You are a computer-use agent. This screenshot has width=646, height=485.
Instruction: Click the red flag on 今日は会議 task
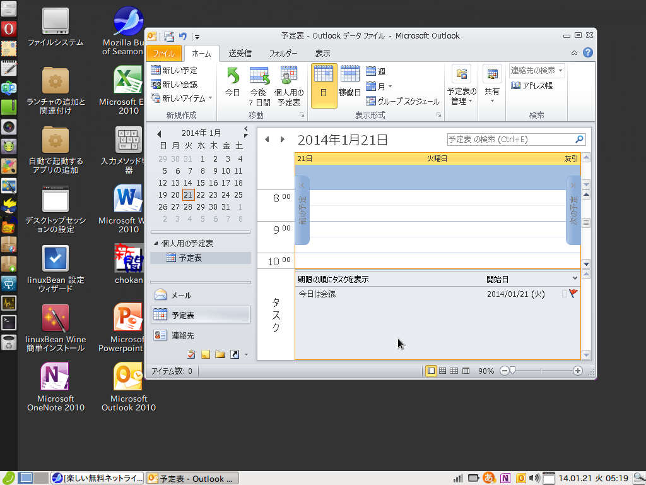(573, 294)
